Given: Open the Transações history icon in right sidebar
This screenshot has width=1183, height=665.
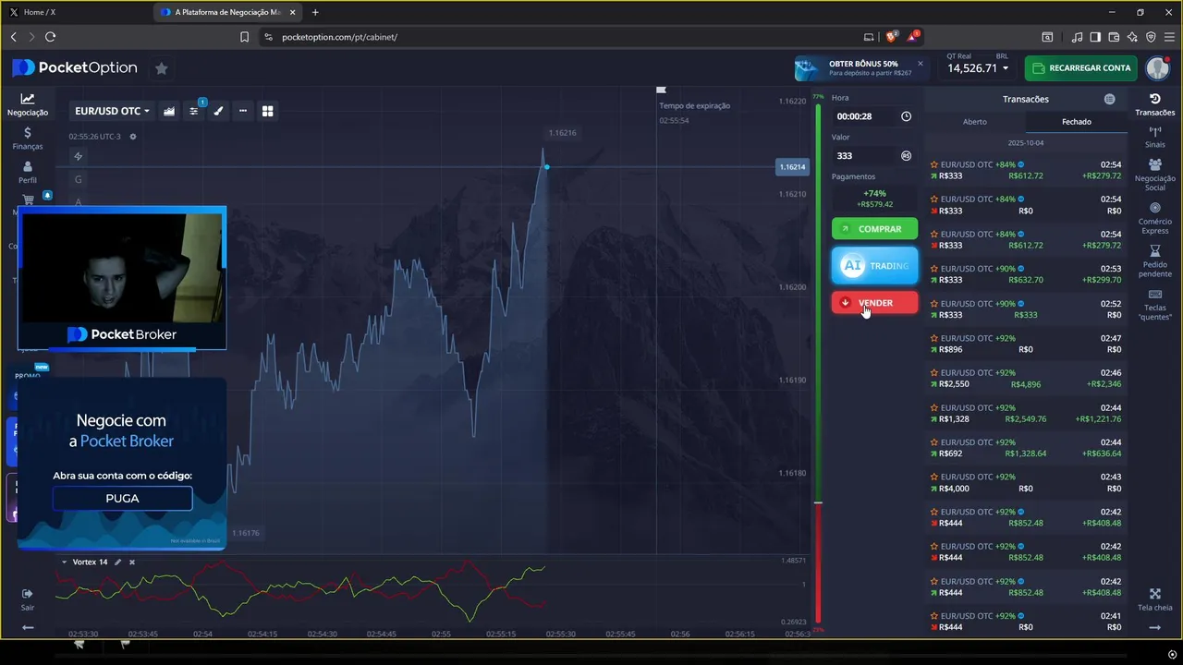Looking at the screenshot, I should pyautogui.click(x=1155, y=104).
